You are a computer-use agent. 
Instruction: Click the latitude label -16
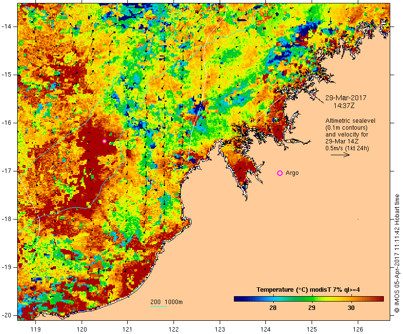tap(6, 123)
